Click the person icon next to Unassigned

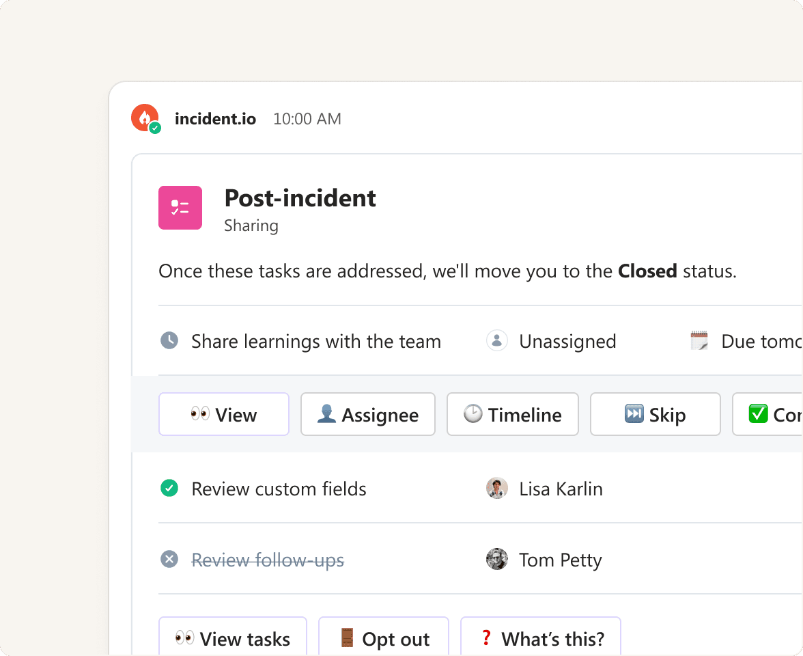[496, 340]
